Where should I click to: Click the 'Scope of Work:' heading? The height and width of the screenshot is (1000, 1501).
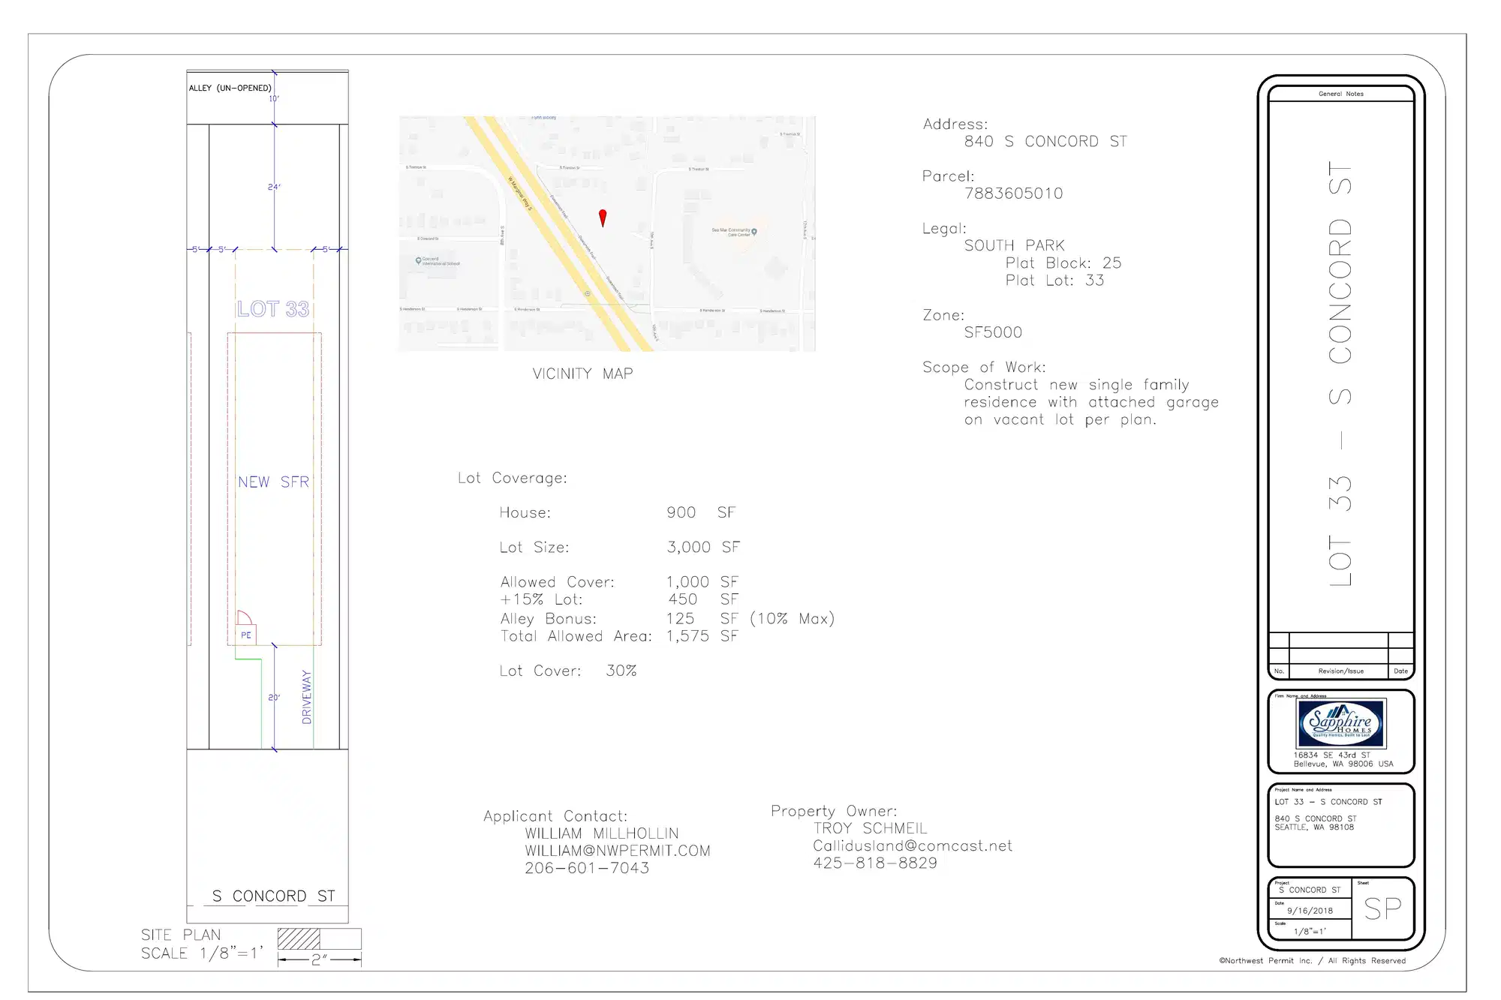click(984, 368)
